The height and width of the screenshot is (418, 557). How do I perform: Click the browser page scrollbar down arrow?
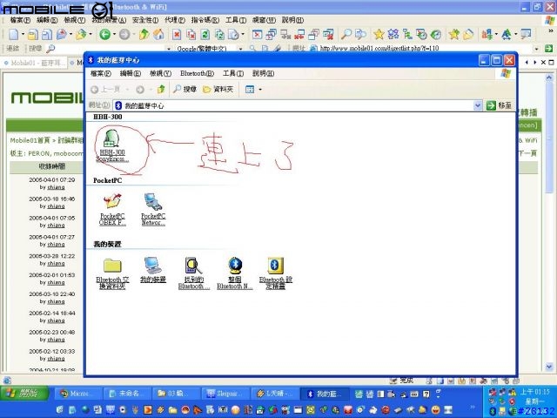[549, 367]
